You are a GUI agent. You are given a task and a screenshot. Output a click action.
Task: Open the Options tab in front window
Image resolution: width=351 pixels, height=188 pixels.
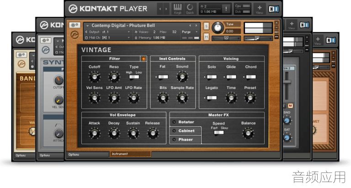point(88,155)
